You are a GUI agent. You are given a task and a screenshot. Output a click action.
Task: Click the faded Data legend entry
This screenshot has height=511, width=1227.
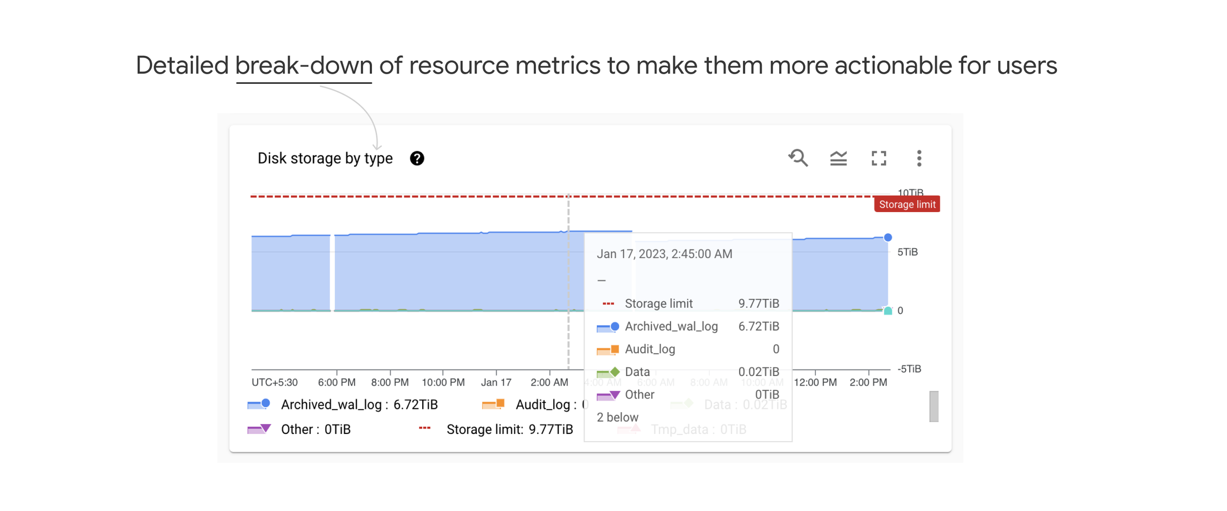click(728, 404)
